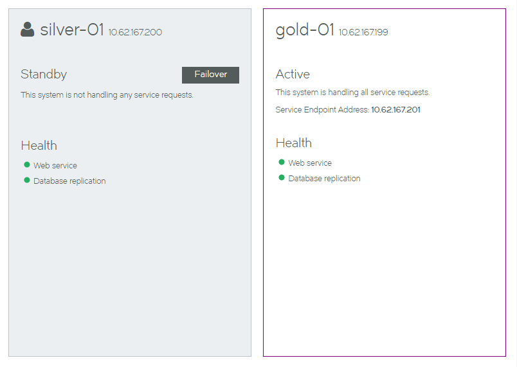
Task: Click Service Endpoint Address value 10.62.167.201
Action: [x=395, y=110]
